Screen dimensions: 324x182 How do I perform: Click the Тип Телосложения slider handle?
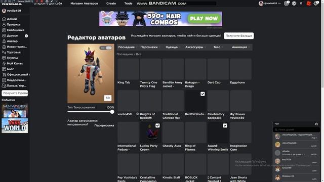[x=112, y=112]
